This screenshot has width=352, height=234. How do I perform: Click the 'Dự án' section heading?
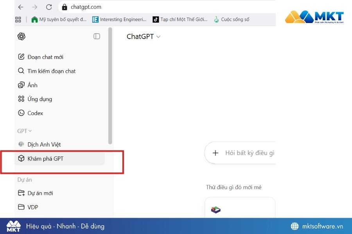point(25,180)
